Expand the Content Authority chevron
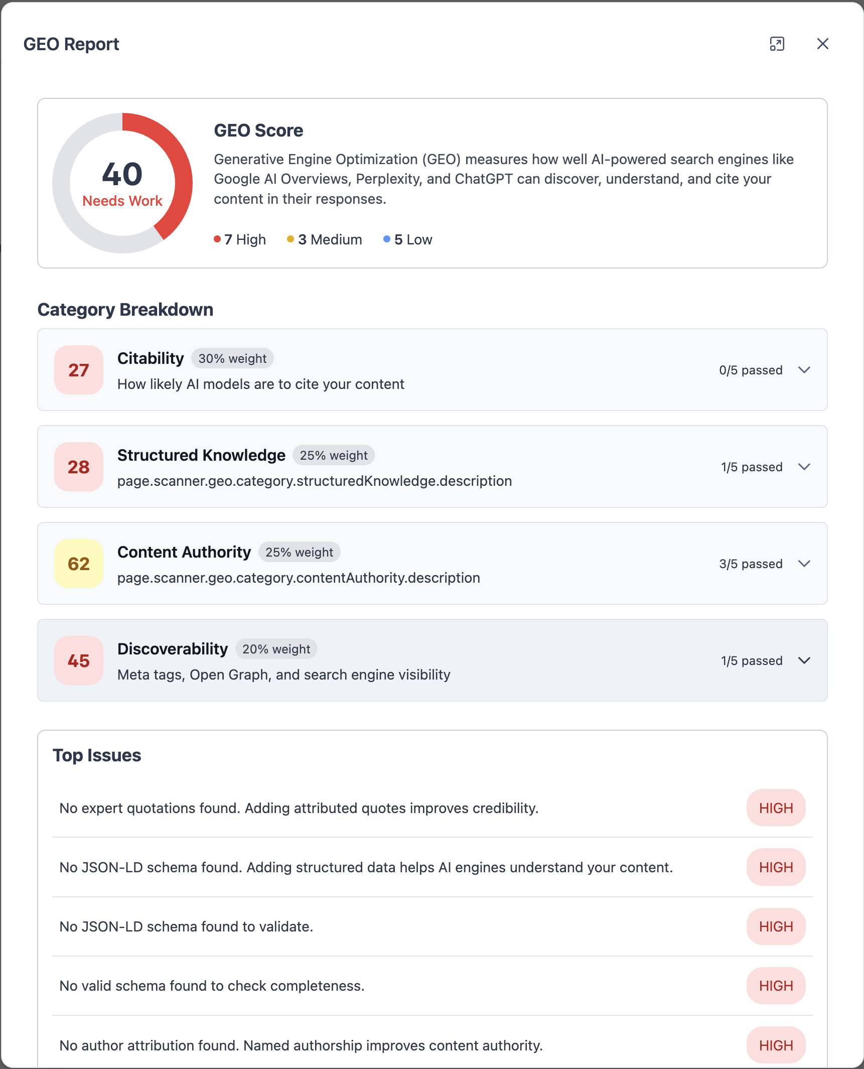The height and width of the screenshot is (1069, 864). point(804,564)
